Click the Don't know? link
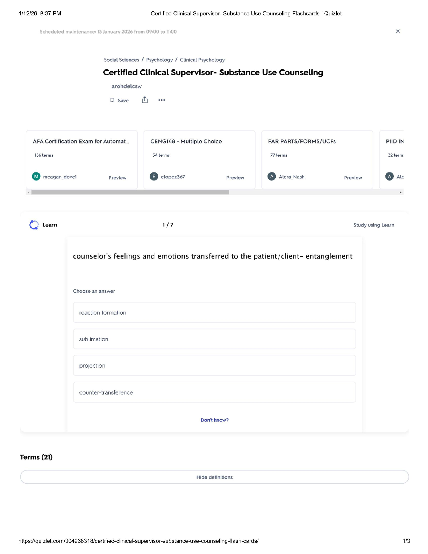428x554 pixels. [x=214, y=420]
